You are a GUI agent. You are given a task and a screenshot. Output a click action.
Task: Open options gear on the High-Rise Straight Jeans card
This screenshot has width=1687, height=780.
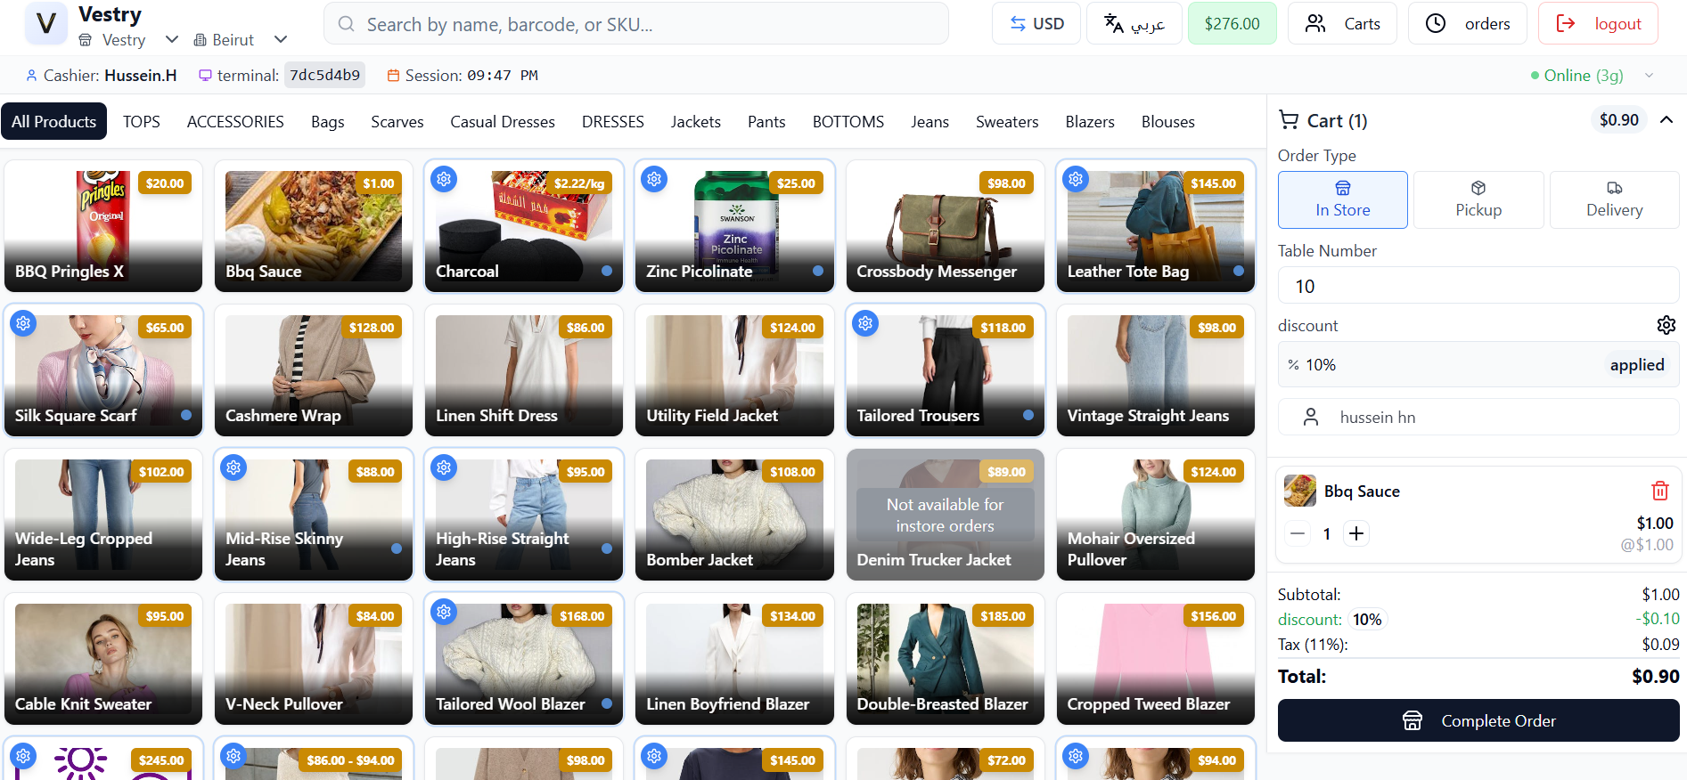point(444,467)
